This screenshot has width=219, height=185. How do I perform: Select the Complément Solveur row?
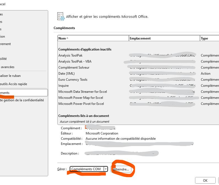click(138, 68)
